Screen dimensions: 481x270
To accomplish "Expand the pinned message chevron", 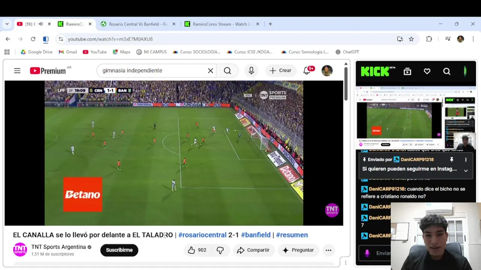I will click(x=466, y=171).
